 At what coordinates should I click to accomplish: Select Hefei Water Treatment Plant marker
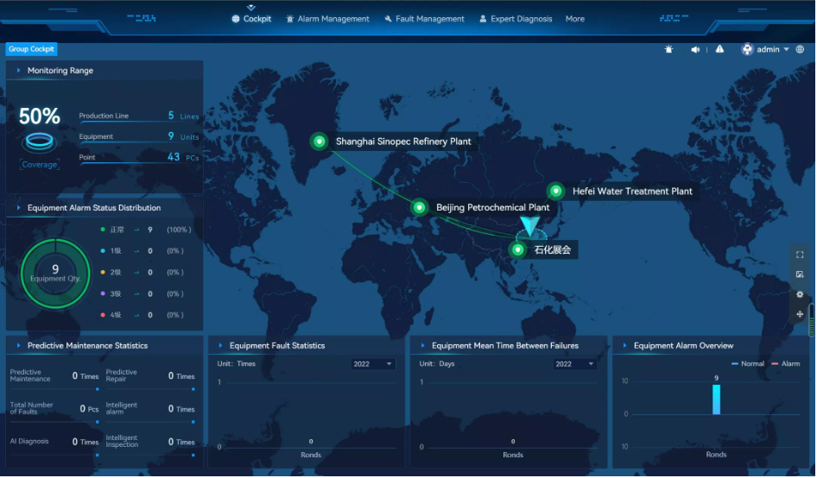(x=556, y=192)
